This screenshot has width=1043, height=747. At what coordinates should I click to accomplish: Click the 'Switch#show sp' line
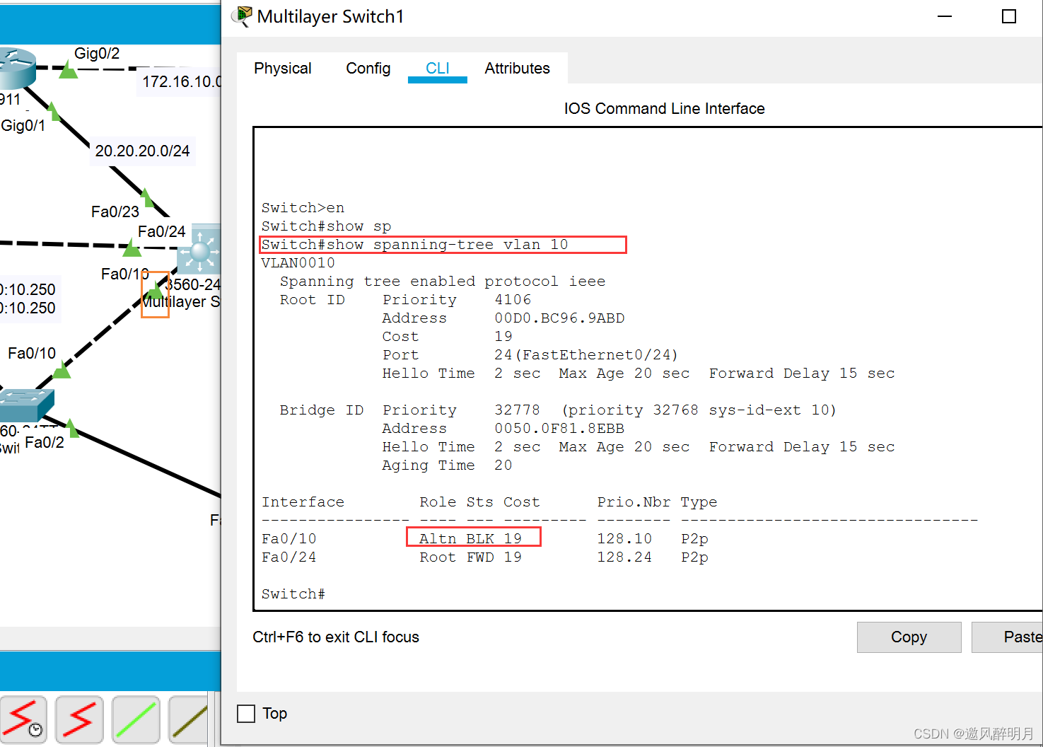[327, 226]
